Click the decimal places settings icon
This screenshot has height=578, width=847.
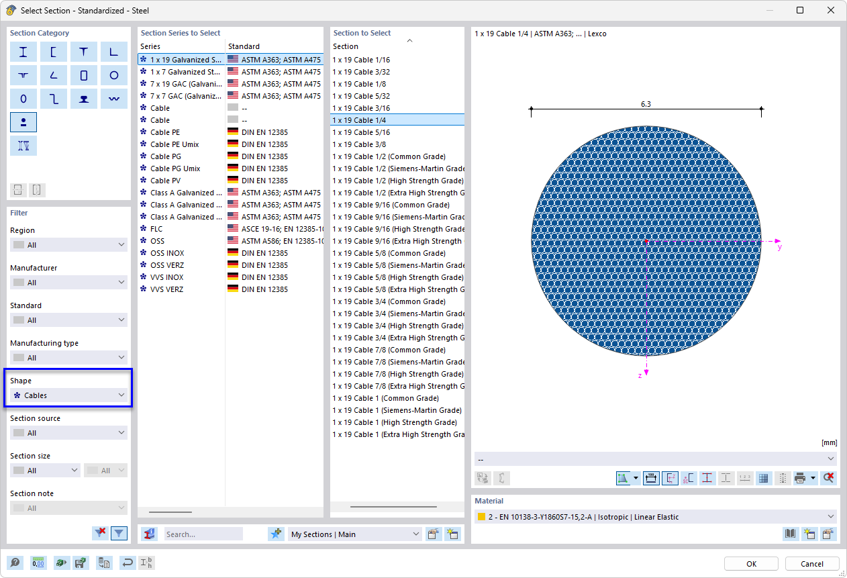[38, 563]
